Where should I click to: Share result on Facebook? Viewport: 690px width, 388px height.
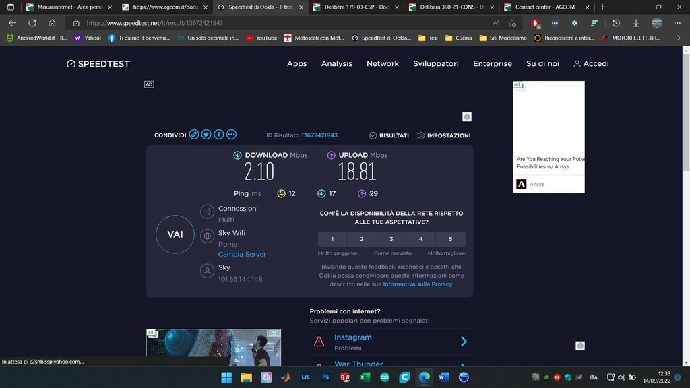pos(219,135)
